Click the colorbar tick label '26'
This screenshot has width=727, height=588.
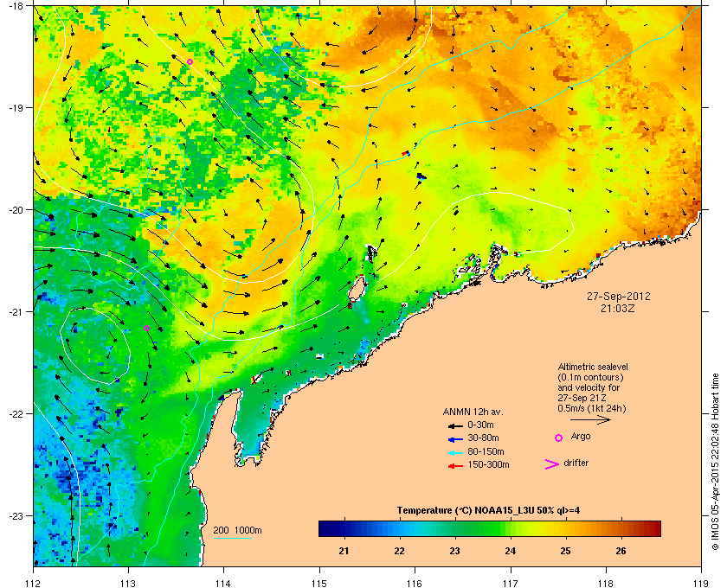[x=621, y=551]
